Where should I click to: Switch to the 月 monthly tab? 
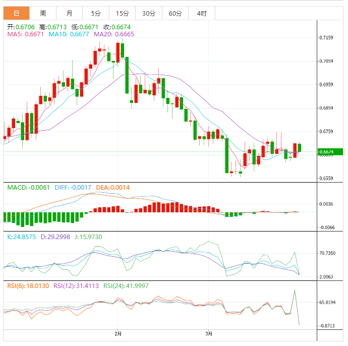pyautogui.click(x=69, y=13)
